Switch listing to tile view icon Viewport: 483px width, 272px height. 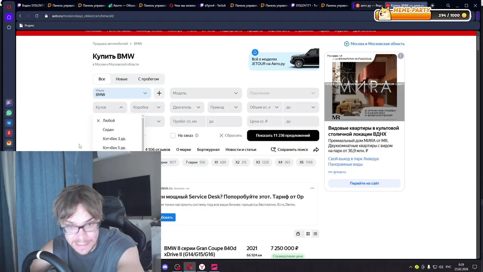(x=308, y=234)
